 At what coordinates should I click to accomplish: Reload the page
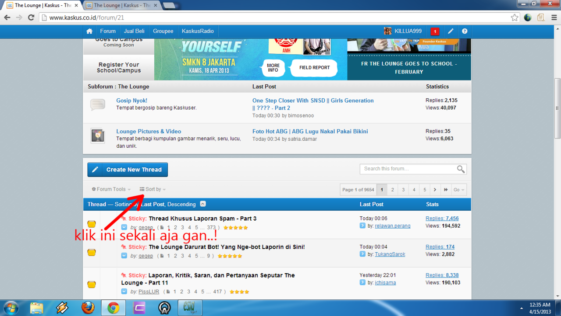(x=31, y=17)
